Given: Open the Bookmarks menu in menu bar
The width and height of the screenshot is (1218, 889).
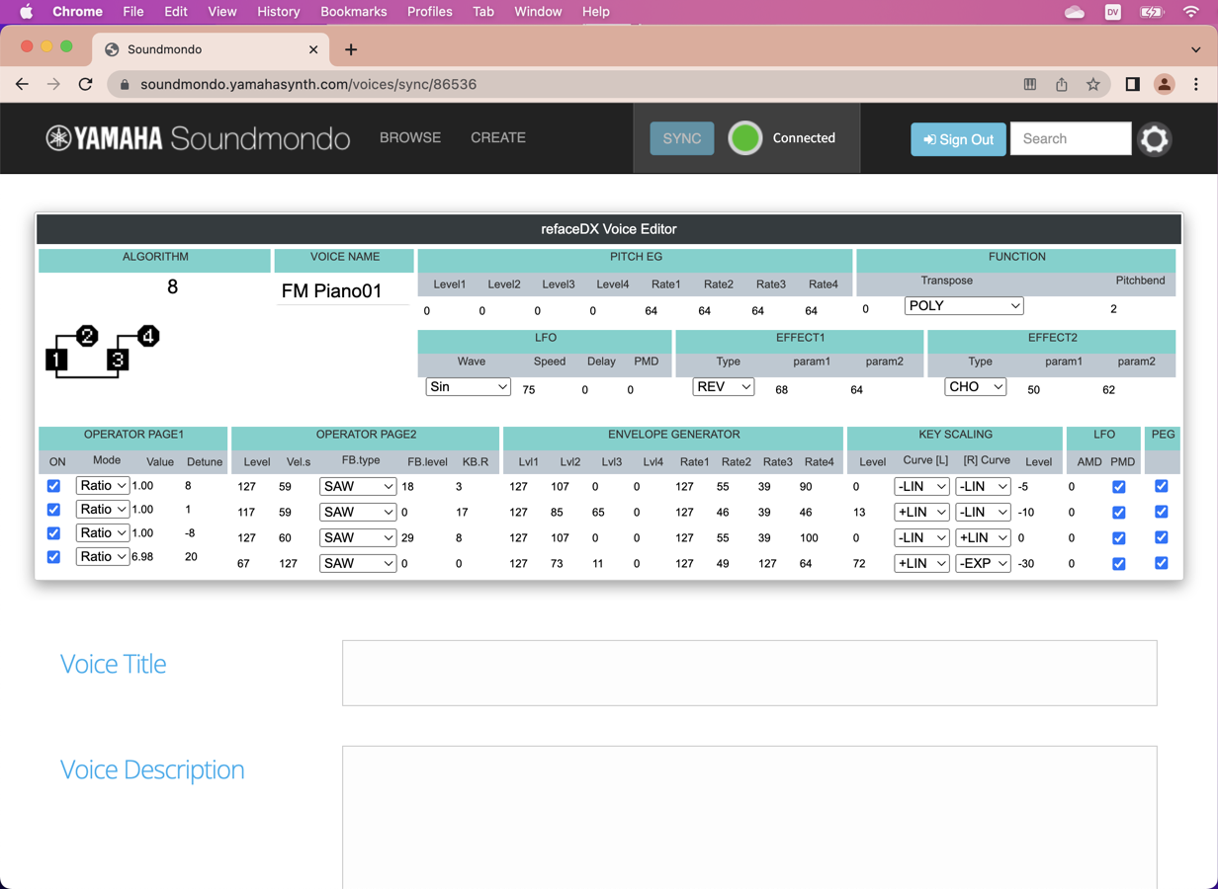Looking at the screenshot, I should [353, 12].
